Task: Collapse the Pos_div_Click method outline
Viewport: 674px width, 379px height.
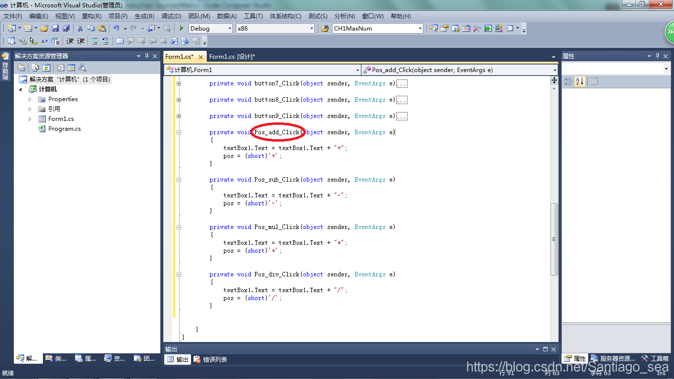Action: point(179,274)
